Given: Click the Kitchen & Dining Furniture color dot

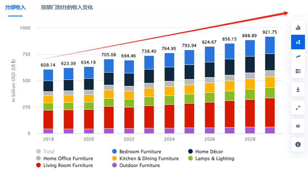Looking at the screenshot, I should click(114, 159).
